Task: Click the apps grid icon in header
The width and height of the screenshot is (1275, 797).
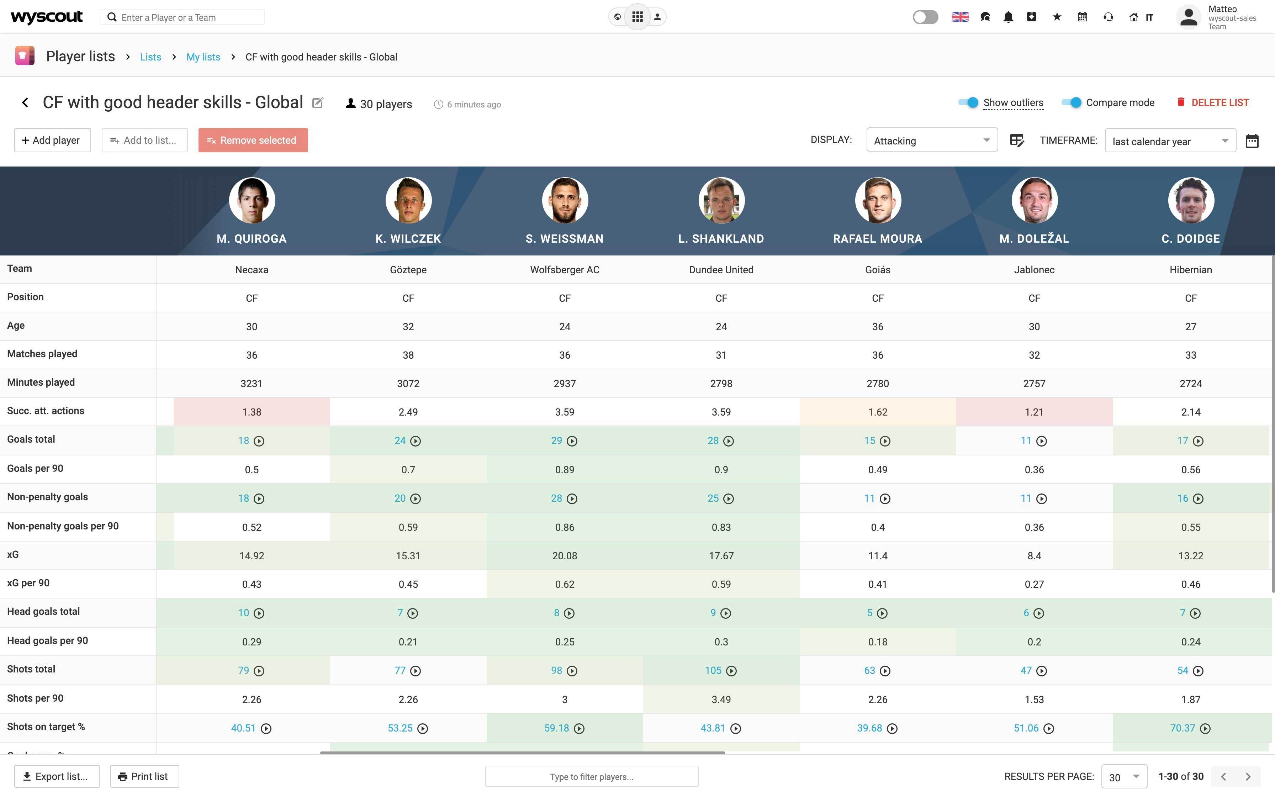Action: tap(637, 17)
